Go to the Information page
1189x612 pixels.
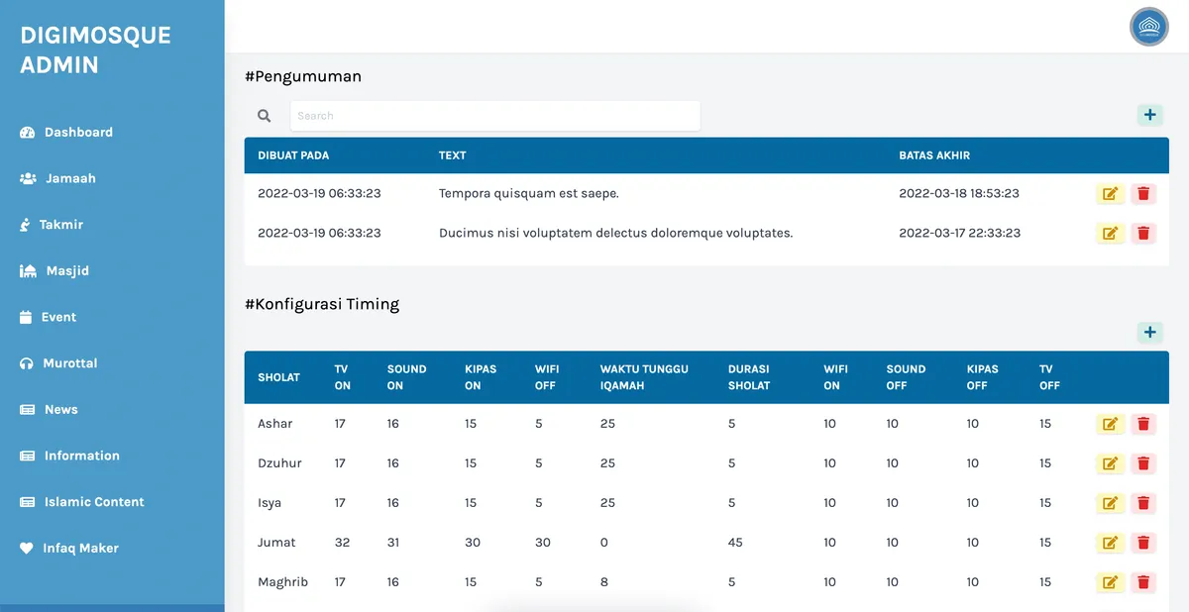pyautogui.click(x=82, y=457)
